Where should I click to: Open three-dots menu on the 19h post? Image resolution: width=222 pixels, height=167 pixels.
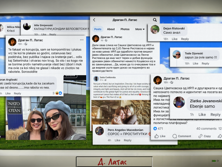(82, 40)
